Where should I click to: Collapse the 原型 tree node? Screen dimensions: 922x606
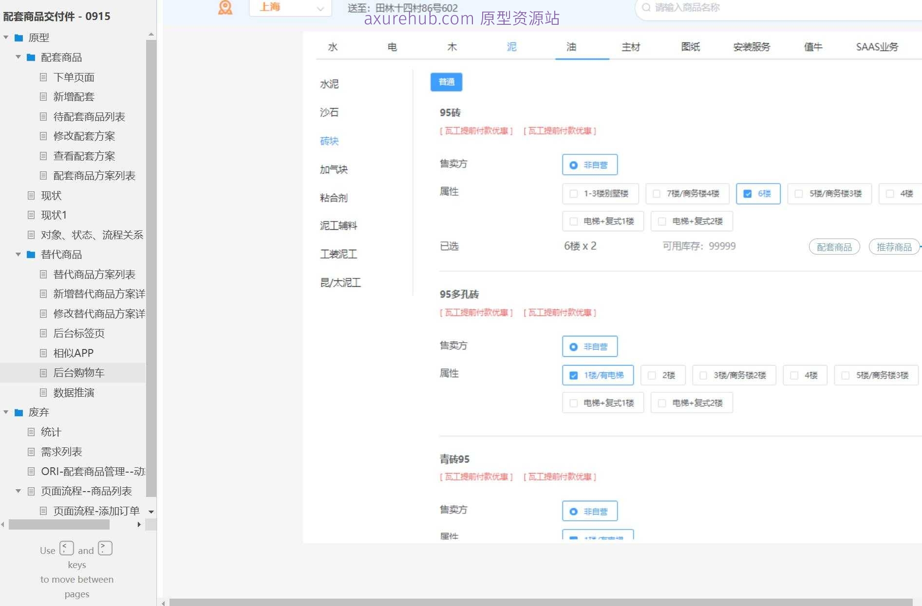tap(6, 37)
